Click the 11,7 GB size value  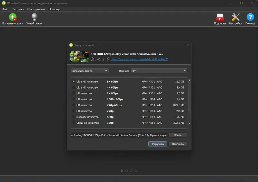pos(180,81)
